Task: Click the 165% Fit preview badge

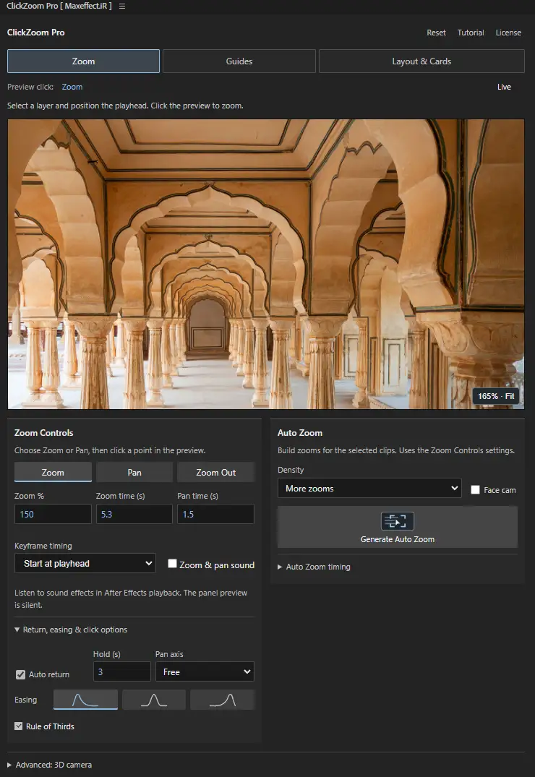Action: (496, 396)
